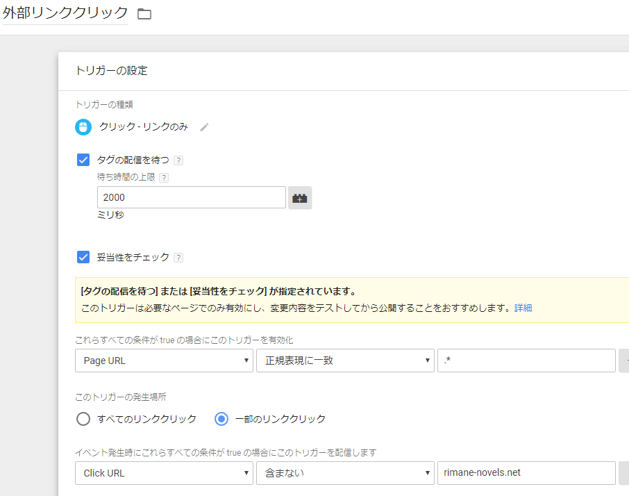Open the Click URL variable dropdown
Viewport: 629px width, 496px height.
164,472
